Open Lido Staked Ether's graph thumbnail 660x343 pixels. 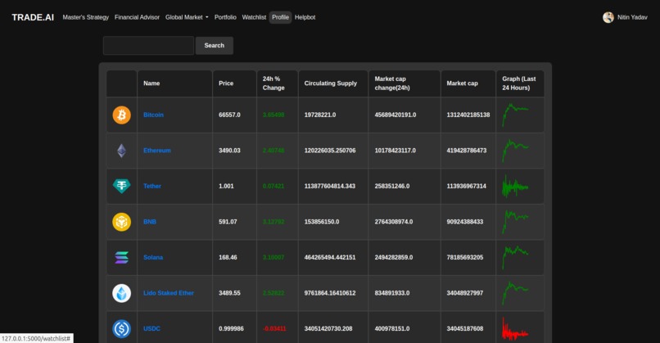pyautogui.click(x=515, y=293)
